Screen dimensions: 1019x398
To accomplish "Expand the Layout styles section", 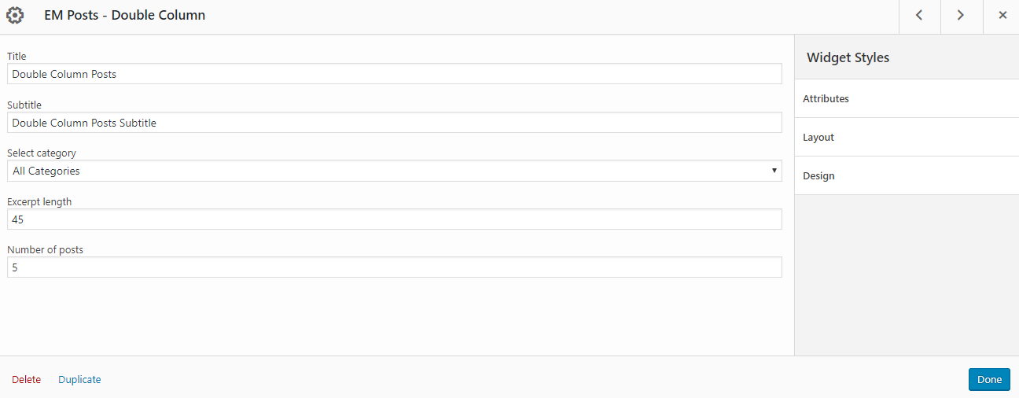I will point(907,138).
